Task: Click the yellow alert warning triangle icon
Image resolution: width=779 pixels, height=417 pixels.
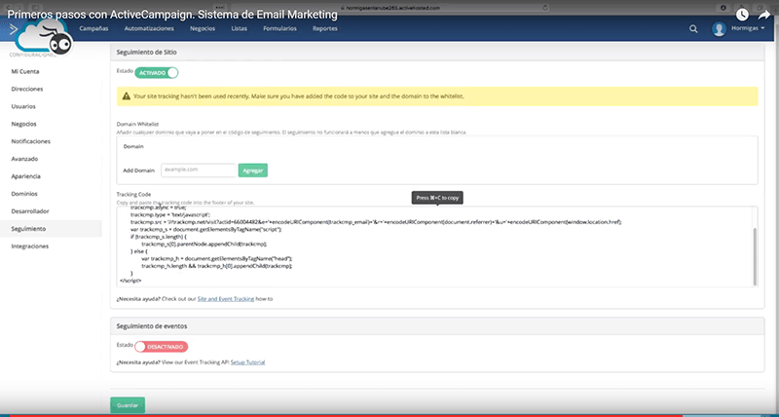Action: coord(127,96)
